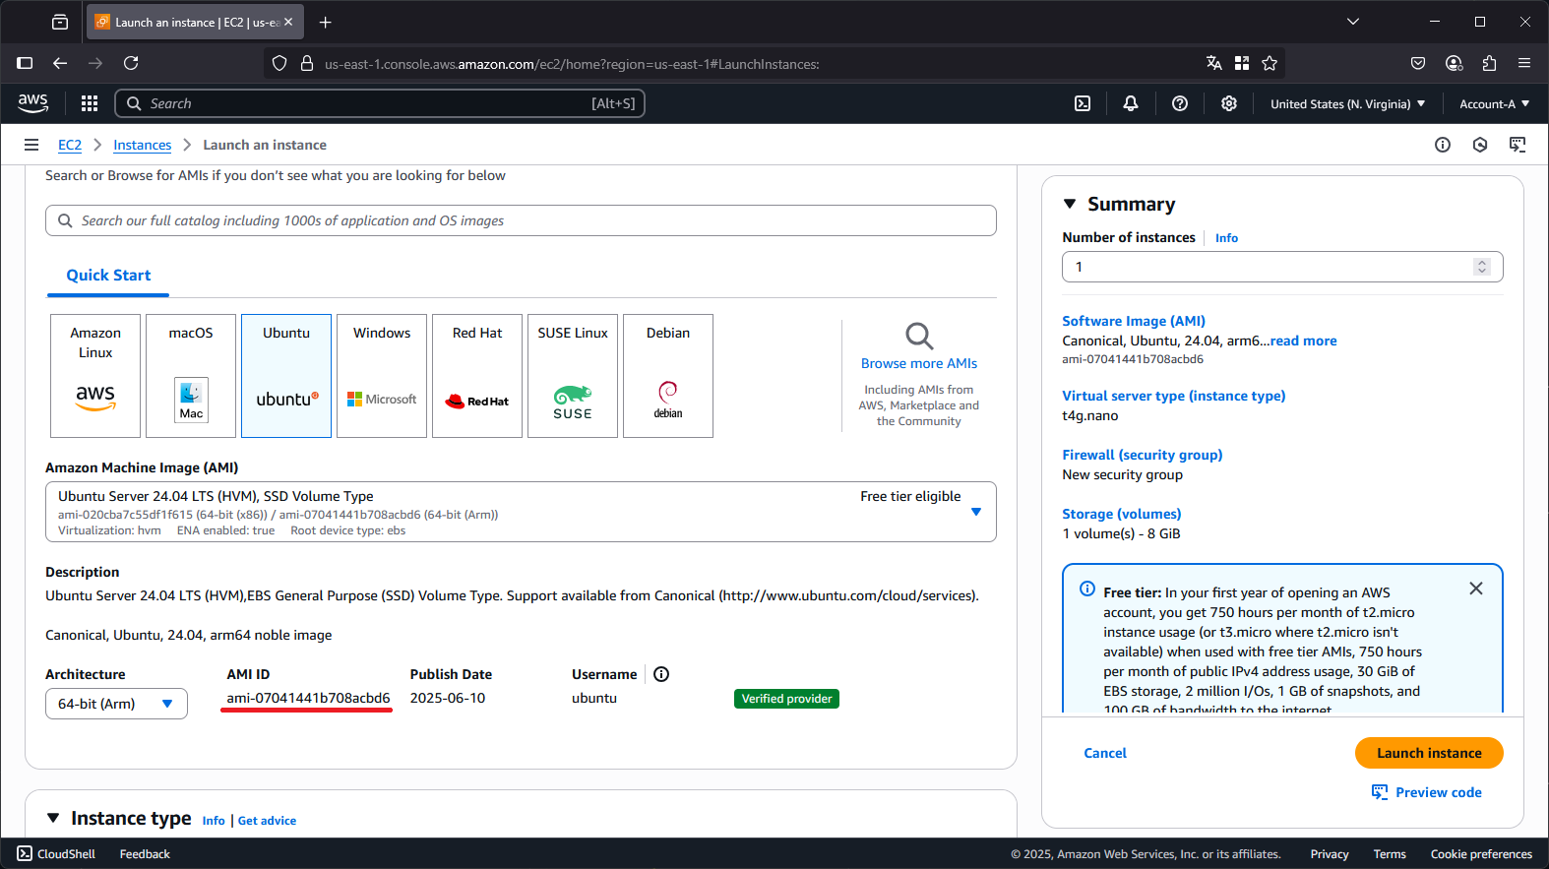Open AWS services grid menu
This screenshot has height=869, width=1549.
click(x=90, y=103)
